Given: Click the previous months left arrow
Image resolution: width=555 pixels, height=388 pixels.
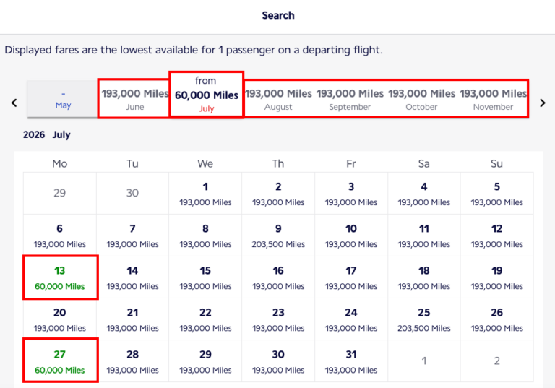Looking at the screenshot, I should (14, 103).
